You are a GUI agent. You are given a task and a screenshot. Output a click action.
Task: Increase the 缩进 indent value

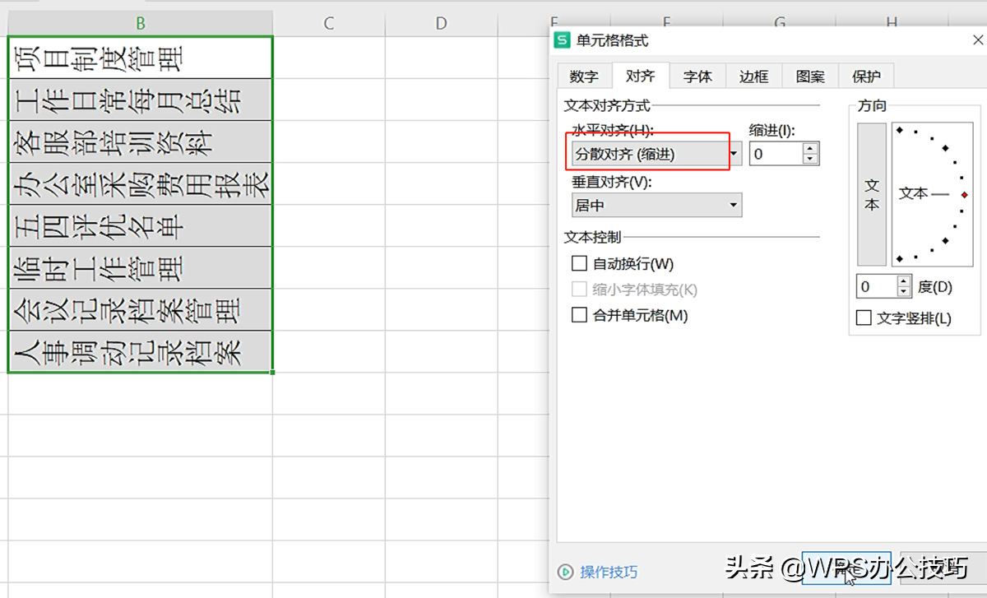pyautogui.click(x=811, y=148)
